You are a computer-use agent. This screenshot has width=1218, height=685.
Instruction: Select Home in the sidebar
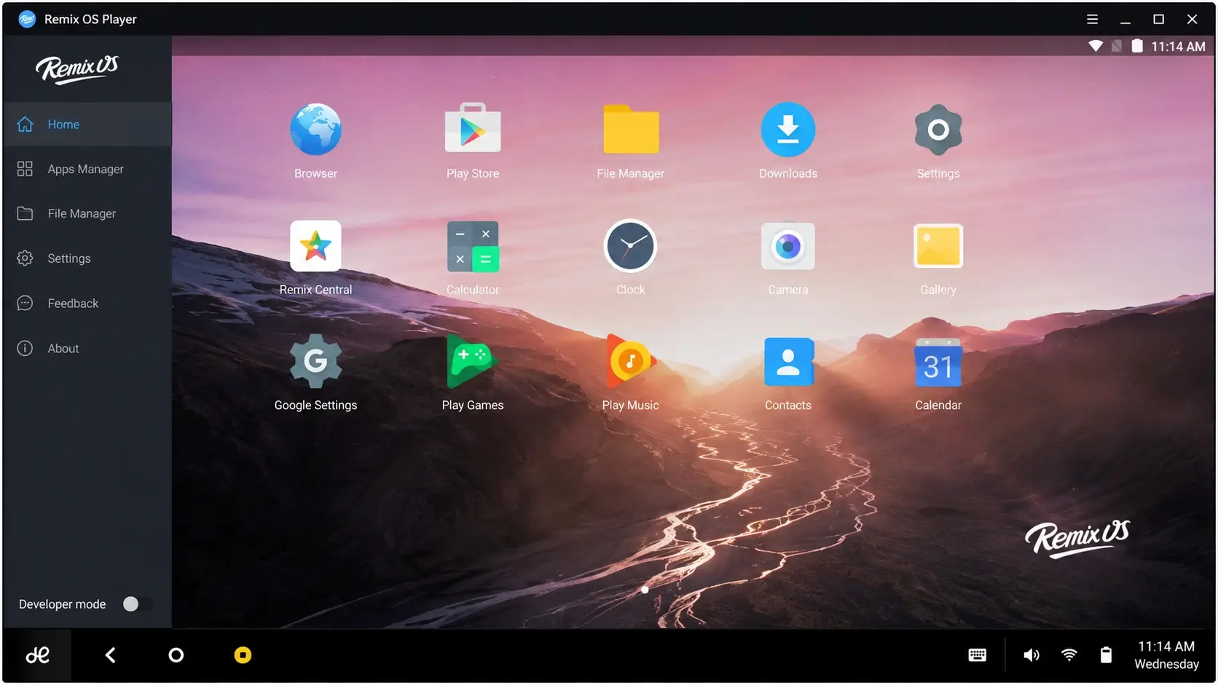click(87, 124)
